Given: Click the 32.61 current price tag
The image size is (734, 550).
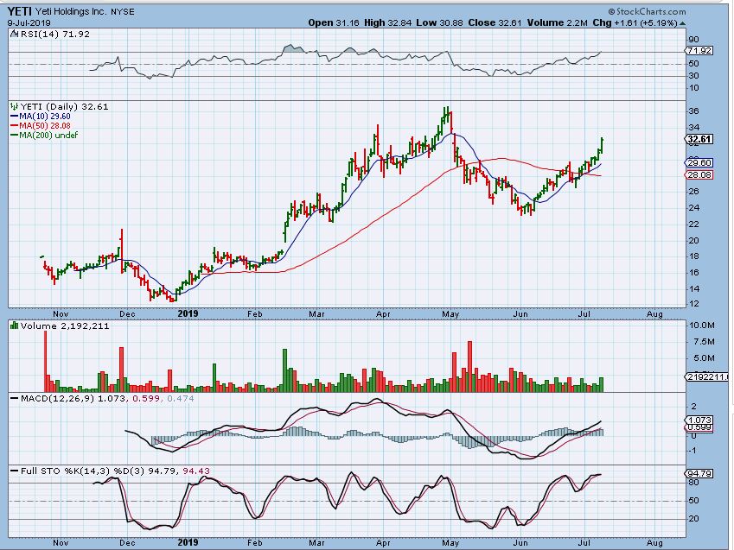Looking at the screenshot, I should (x=699, y=139).
